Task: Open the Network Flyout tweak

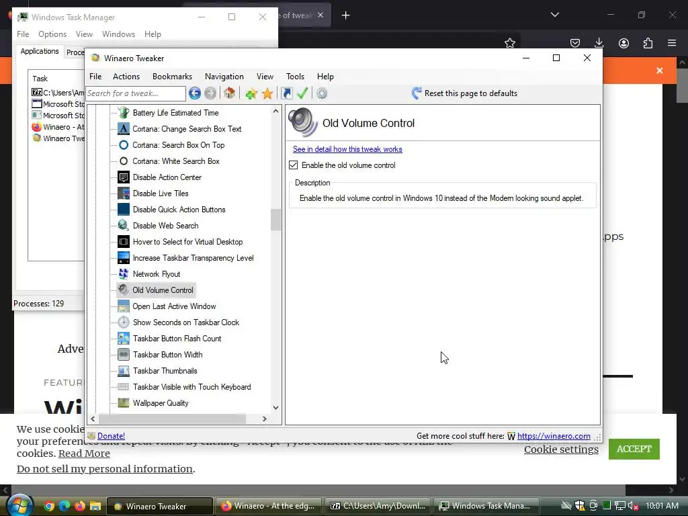Action: (x=157, y=274)
